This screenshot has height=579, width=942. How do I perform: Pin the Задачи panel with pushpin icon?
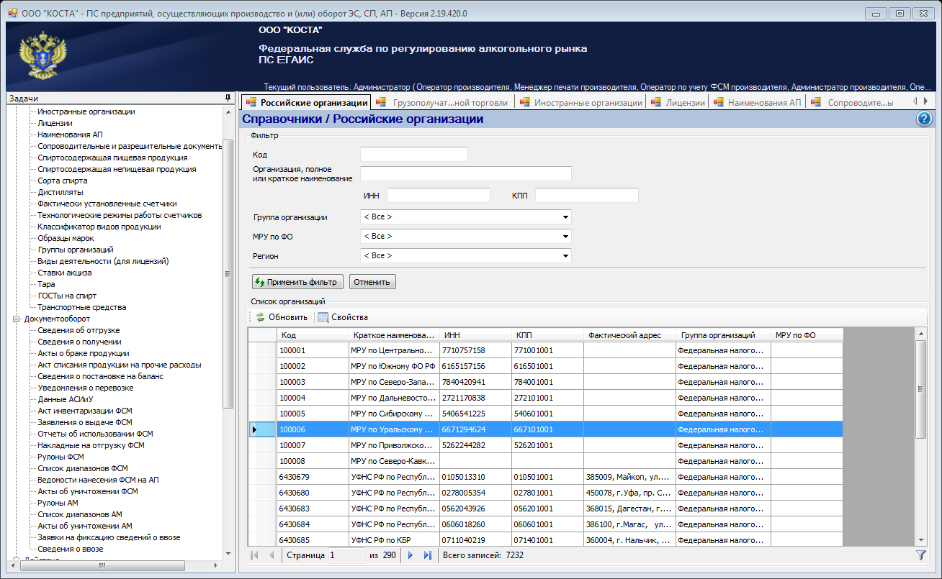[228, 98]
